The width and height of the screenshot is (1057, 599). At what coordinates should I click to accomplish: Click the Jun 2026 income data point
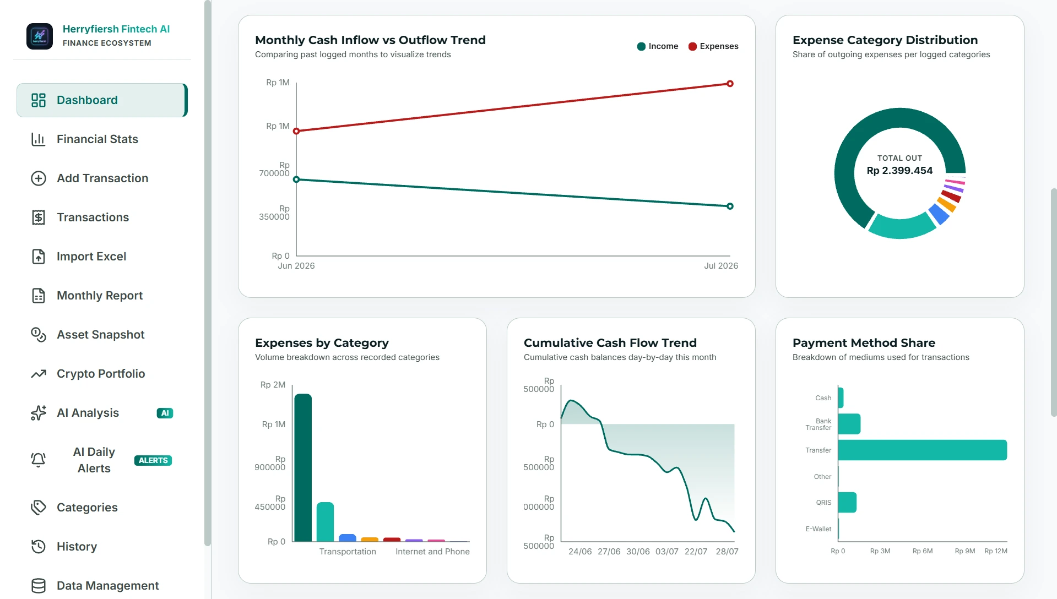(296, 179)
